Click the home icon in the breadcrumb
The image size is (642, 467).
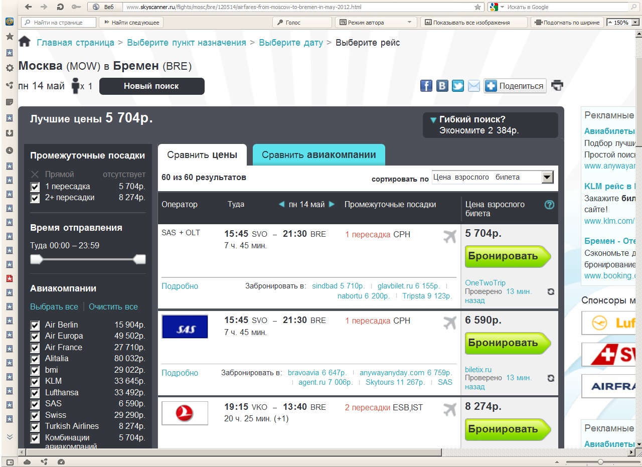25,42
